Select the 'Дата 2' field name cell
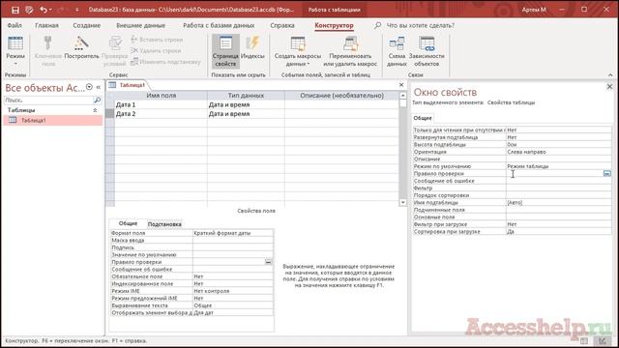 (x=161, y=114)
